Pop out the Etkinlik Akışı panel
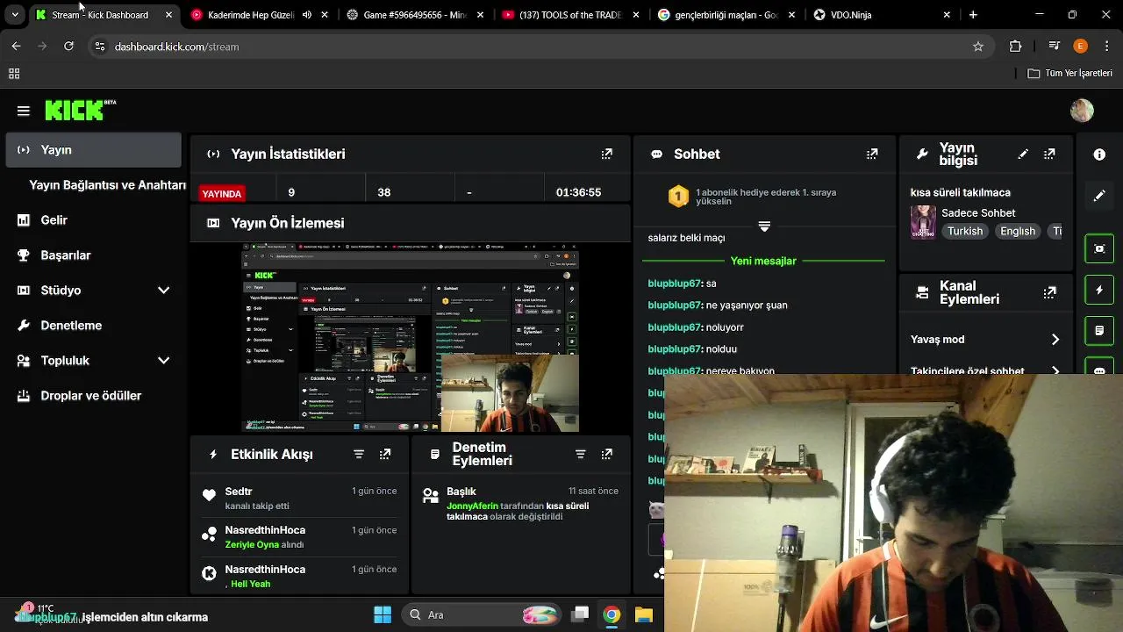The height and width of the screenshot is (632, 1123). (385, 454)
